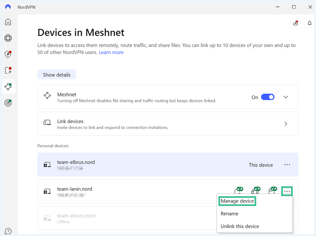Viewport: 316px width, 236px height.
Task: Click the This device label
Action: [x=261, y=165]
